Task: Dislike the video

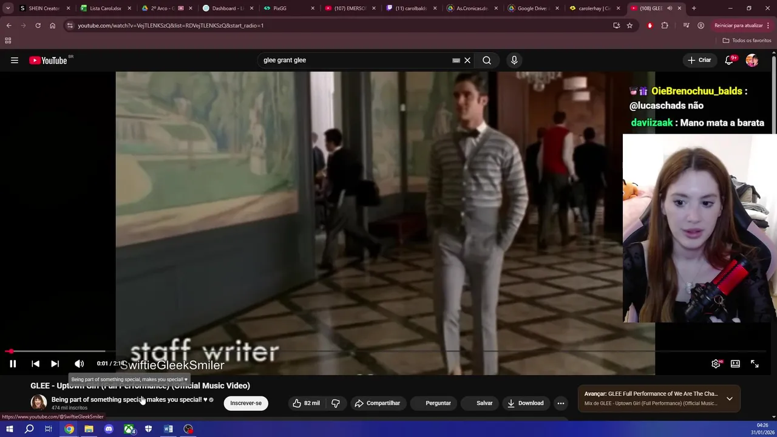Action: click(x=336, y=403)
